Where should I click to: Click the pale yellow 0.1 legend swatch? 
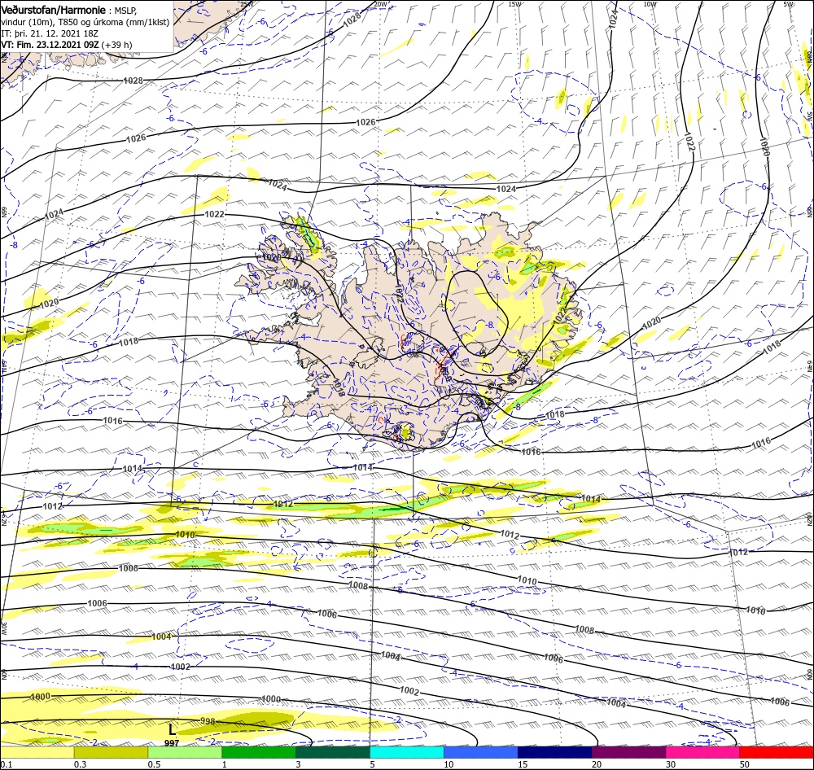37,752
